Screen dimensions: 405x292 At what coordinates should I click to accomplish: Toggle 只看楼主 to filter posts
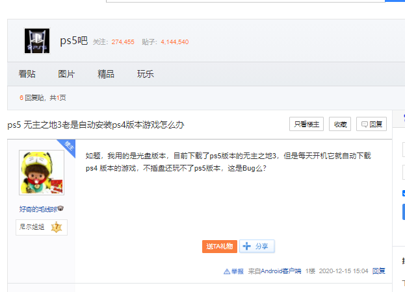tap(307, 124)
